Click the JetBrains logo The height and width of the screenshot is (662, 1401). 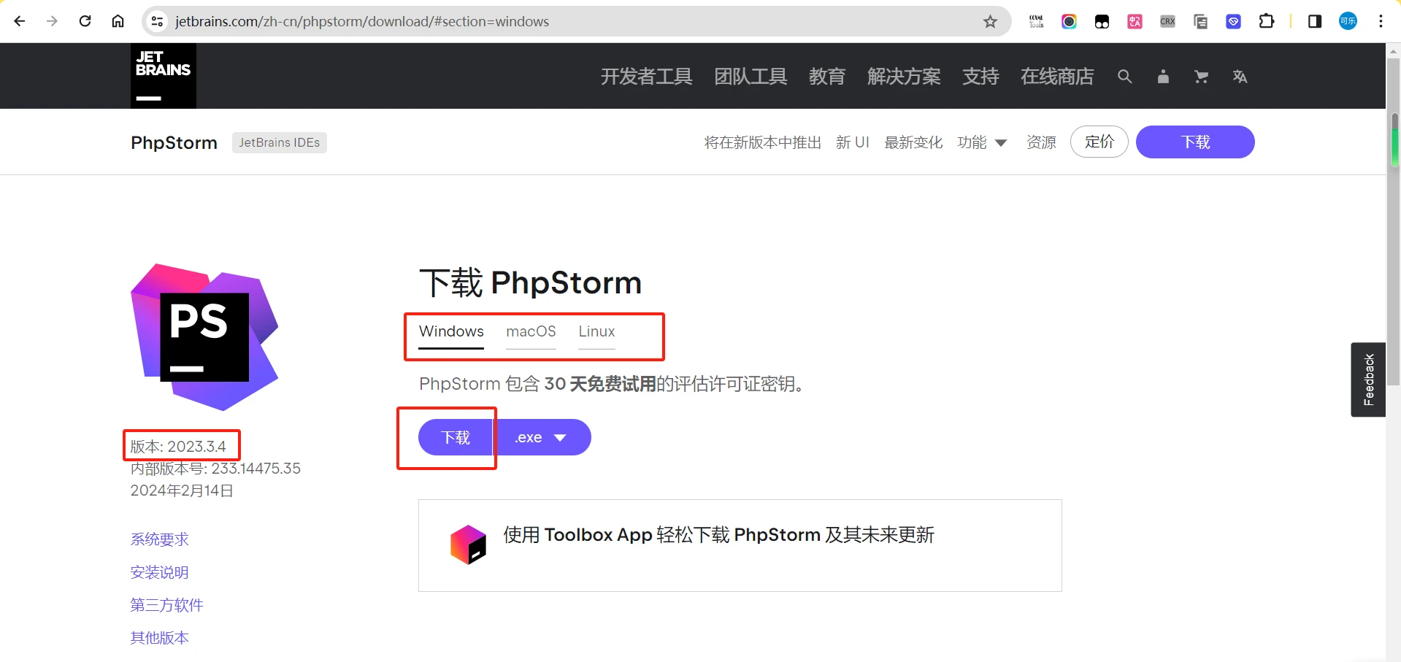click(164, 76)
